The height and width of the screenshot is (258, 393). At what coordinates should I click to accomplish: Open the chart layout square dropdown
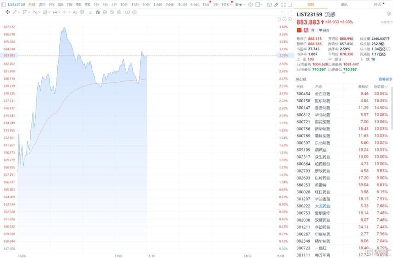pos(259,4)
